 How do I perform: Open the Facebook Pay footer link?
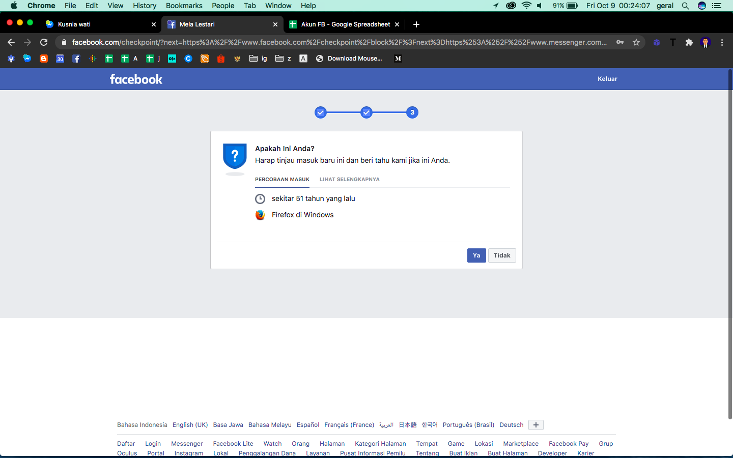[569, 444]
